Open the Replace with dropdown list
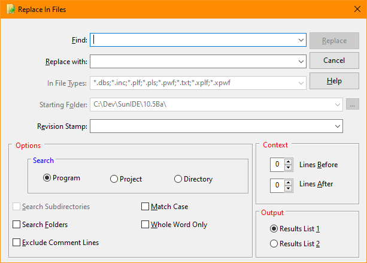Screen dimensions: 367x263 click(301, 61)
